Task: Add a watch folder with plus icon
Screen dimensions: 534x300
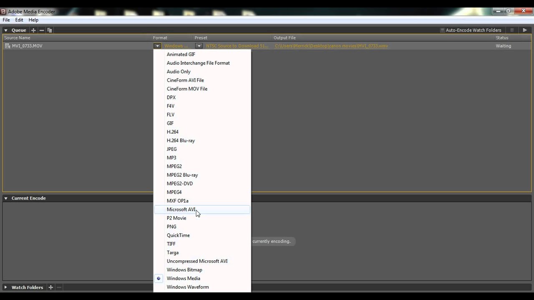Action: tap(50, 287)
